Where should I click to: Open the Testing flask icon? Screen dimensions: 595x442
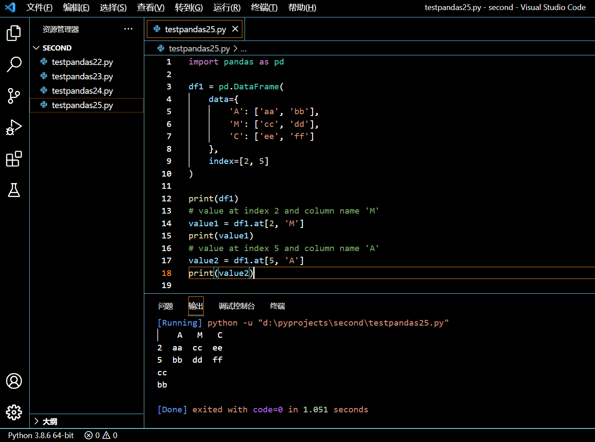pyautogui.click(x=14, y=190)
